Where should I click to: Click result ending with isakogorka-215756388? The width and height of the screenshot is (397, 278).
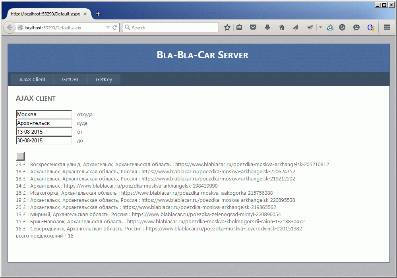click(x=144, y=193)
